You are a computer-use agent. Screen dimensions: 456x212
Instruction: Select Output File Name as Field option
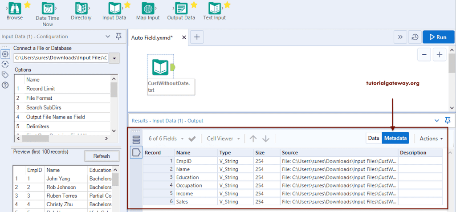[62, 117]
